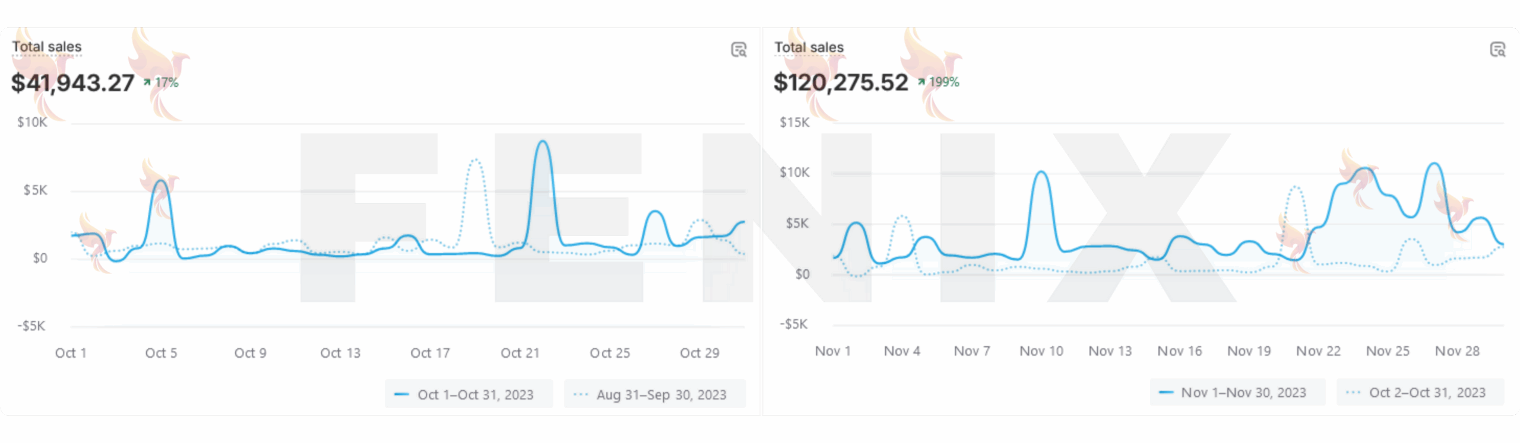Image resolution: width=1520 pixels, height=443 pixels.
Task: Click the Nov 28 label on the x-axis
Action: coord(1457,351)
